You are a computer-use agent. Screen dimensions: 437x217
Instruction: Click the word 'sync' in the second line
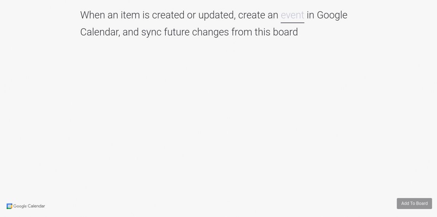tap(151, 32)
